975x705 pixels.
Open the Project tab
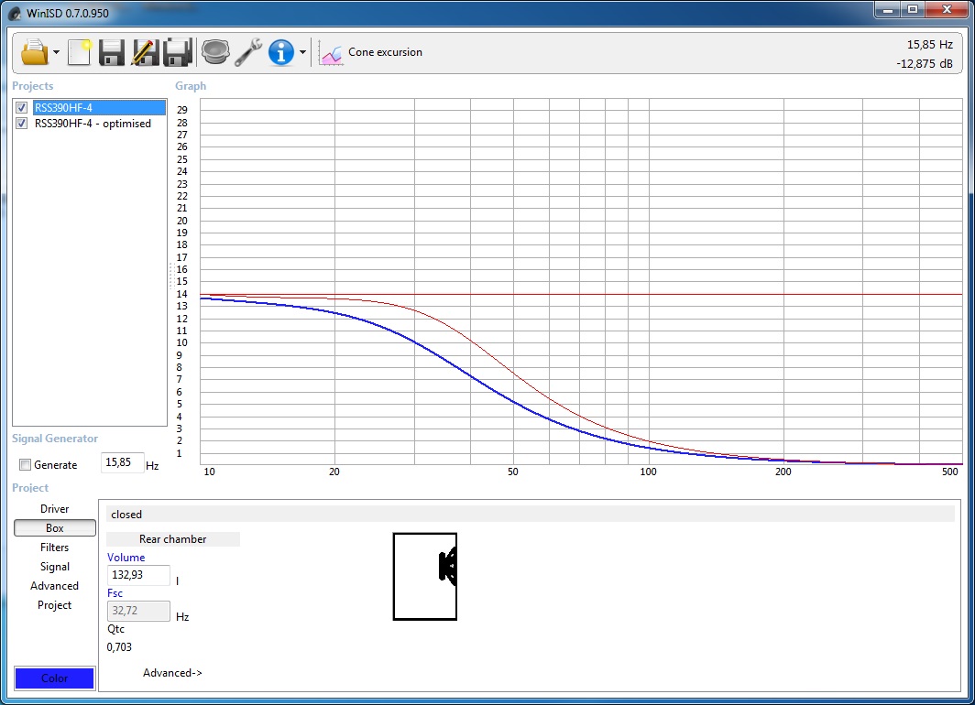(x=55, y=605)
